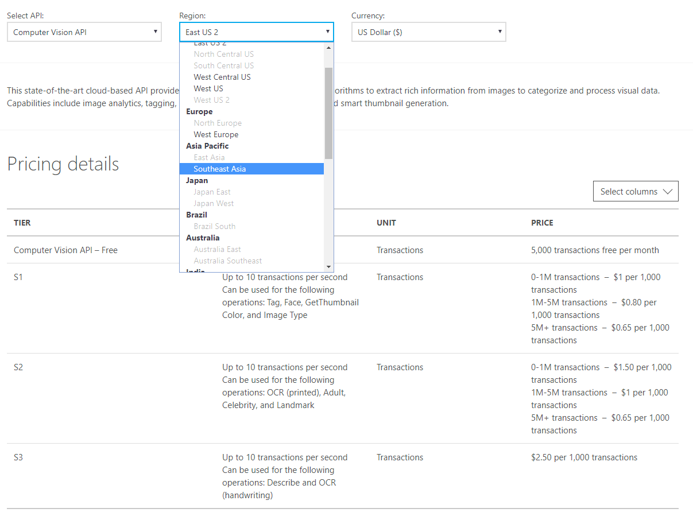Screen dimensions: 693x520
Task: Select West US region option
Action: tap(208, 88)
